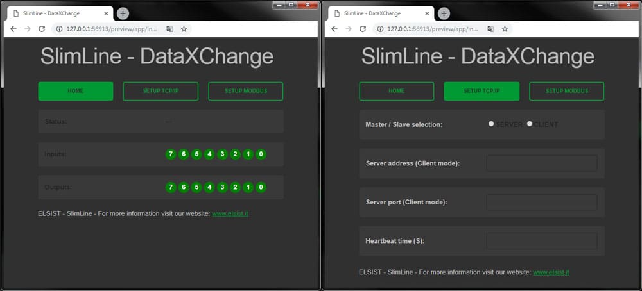The width and height of the screenshot is (642, 291).
Task: Click SlimLine - DataXChange heading in right window
Action: tap(478, 56)
